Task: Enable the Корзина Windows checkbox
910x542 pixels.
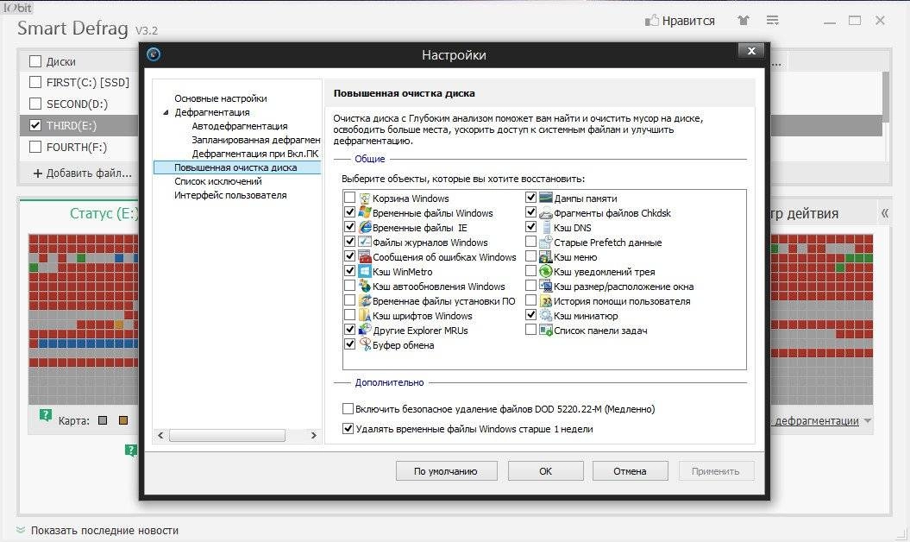Action: coord(349,199)
